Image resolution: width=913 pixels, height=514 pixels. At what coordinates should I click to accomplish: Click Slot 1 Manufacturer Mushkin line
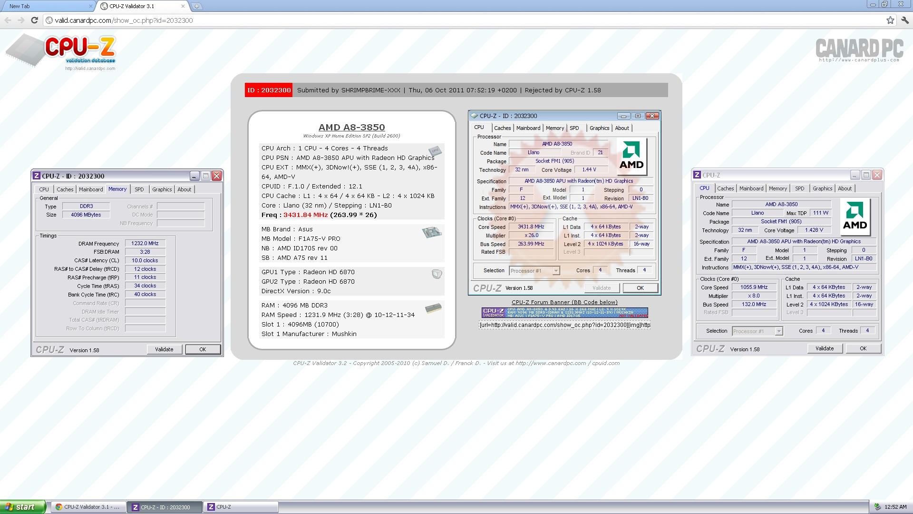[309, 334]
